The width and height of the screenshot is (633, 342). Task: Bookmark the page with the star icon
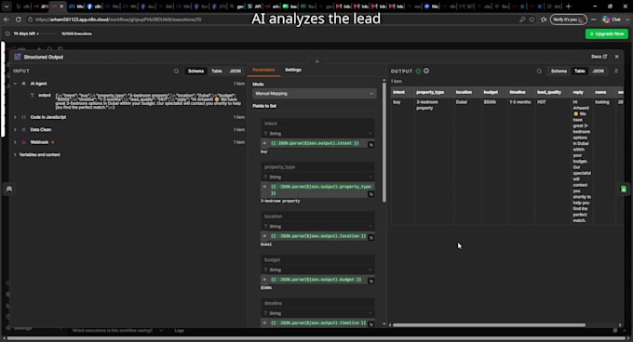532,20
